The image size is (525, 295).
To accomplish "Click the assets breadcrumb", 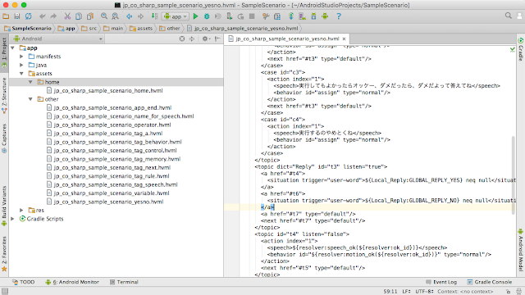I will [x=141, y=29].
